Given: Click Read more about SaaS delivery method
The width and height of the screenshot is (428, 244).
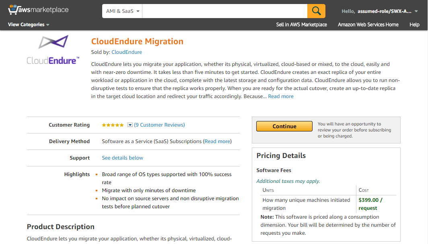Looking at the screenshot, I should (x=217, y=141).
